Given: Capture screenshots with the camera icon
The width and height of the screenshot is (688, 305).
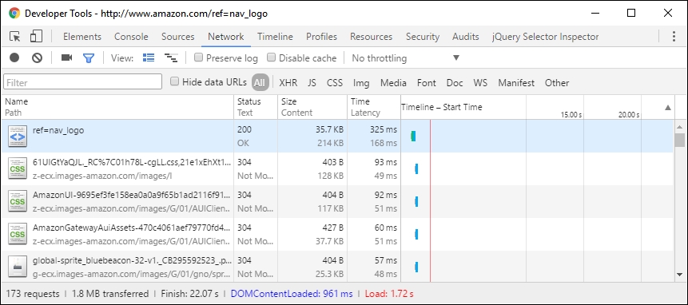Looking at the screenshot, I should pyautogui.click(x=66, y=57).
